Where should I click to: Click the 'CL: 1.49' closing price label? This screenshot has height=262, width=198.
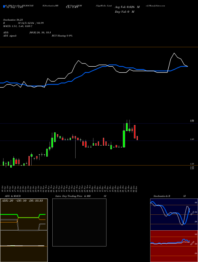pos(72,7)
